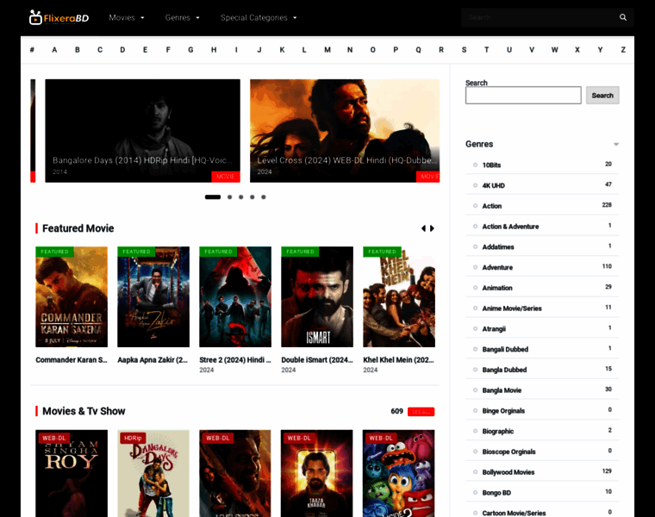The image size is (655, 517).
Task: Select the Animation genre
Action: point(497,288)
